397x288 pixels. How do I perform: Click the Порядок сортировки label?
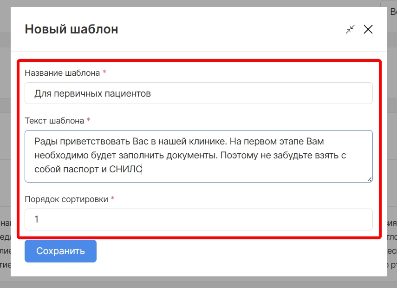pos(66,199)
